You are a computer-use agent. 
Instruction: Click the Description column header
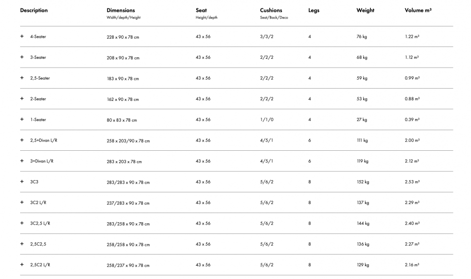tap(34, 10)
